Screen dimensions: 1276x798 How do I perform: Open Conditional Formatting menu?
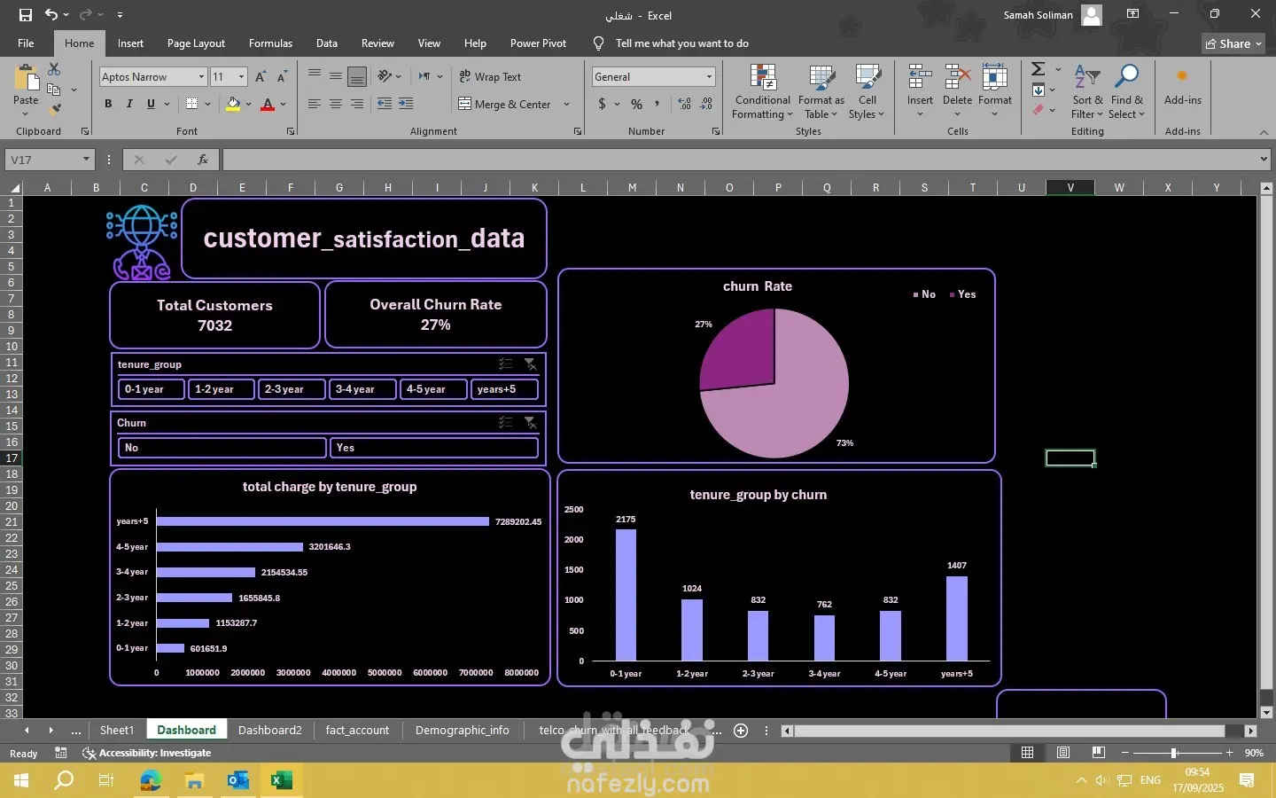[762, 92]
